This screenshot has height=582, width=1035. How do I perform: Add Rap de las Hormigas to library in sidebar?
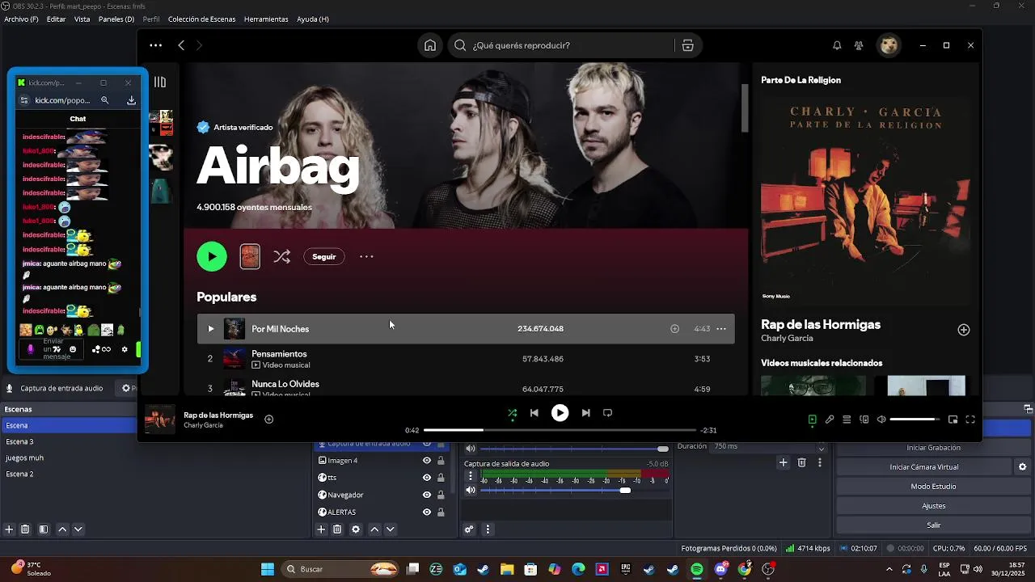point(963,330)
